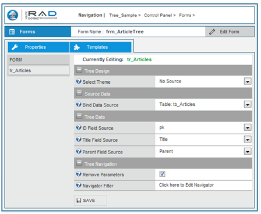The height and width of the screenshot is (214, 261).
Task: Click the RAD DotNetMushroom logo
Action: [x=41, y=15]
